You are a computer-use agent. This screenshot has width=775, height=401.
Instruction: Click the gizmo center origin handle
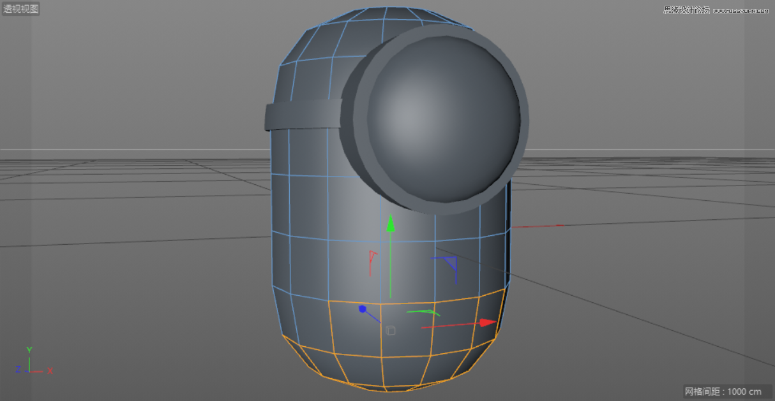[x=389, y=330]
